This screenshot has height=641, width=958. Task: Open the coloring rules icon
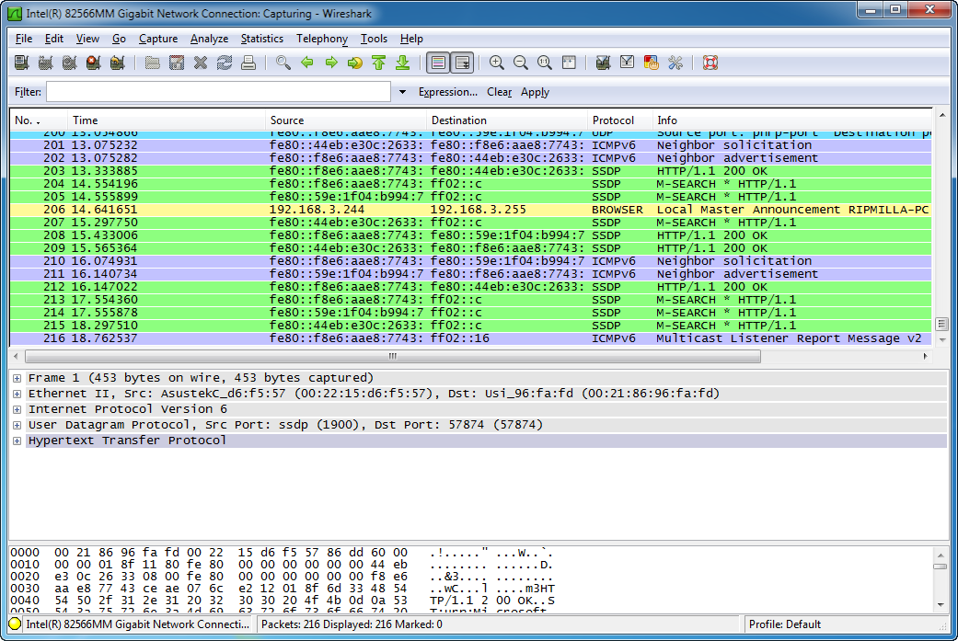pyautogui.click(x=652, y=63)
